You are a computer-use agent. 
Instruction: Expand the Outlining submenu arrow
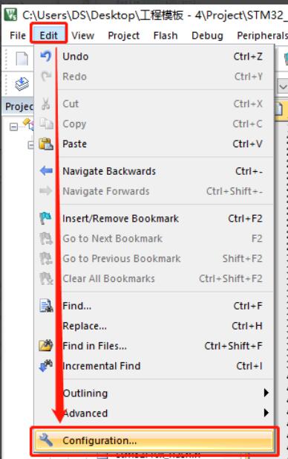click(266, 393)
